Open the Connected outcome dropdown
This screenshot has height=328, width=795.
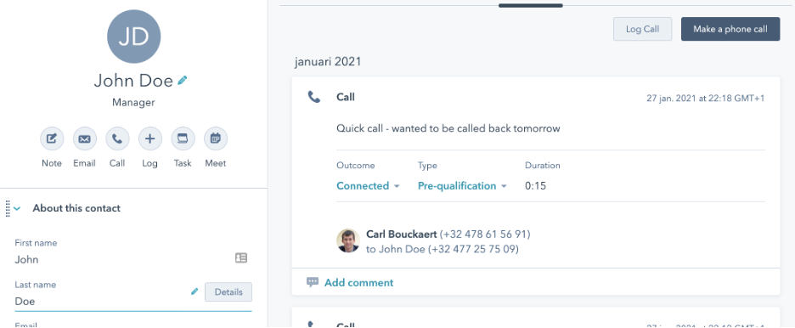tap(368, 186)
